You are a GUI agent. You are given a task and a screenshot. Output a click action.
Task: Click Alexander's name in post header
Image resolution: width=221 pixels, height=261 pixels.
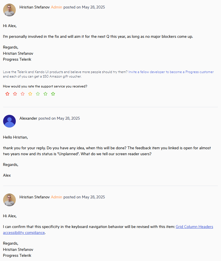28,118
